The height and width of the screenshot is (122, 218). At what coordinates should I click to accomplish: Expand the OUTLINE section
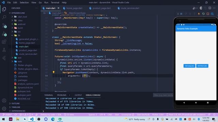[x=16, y=103]
